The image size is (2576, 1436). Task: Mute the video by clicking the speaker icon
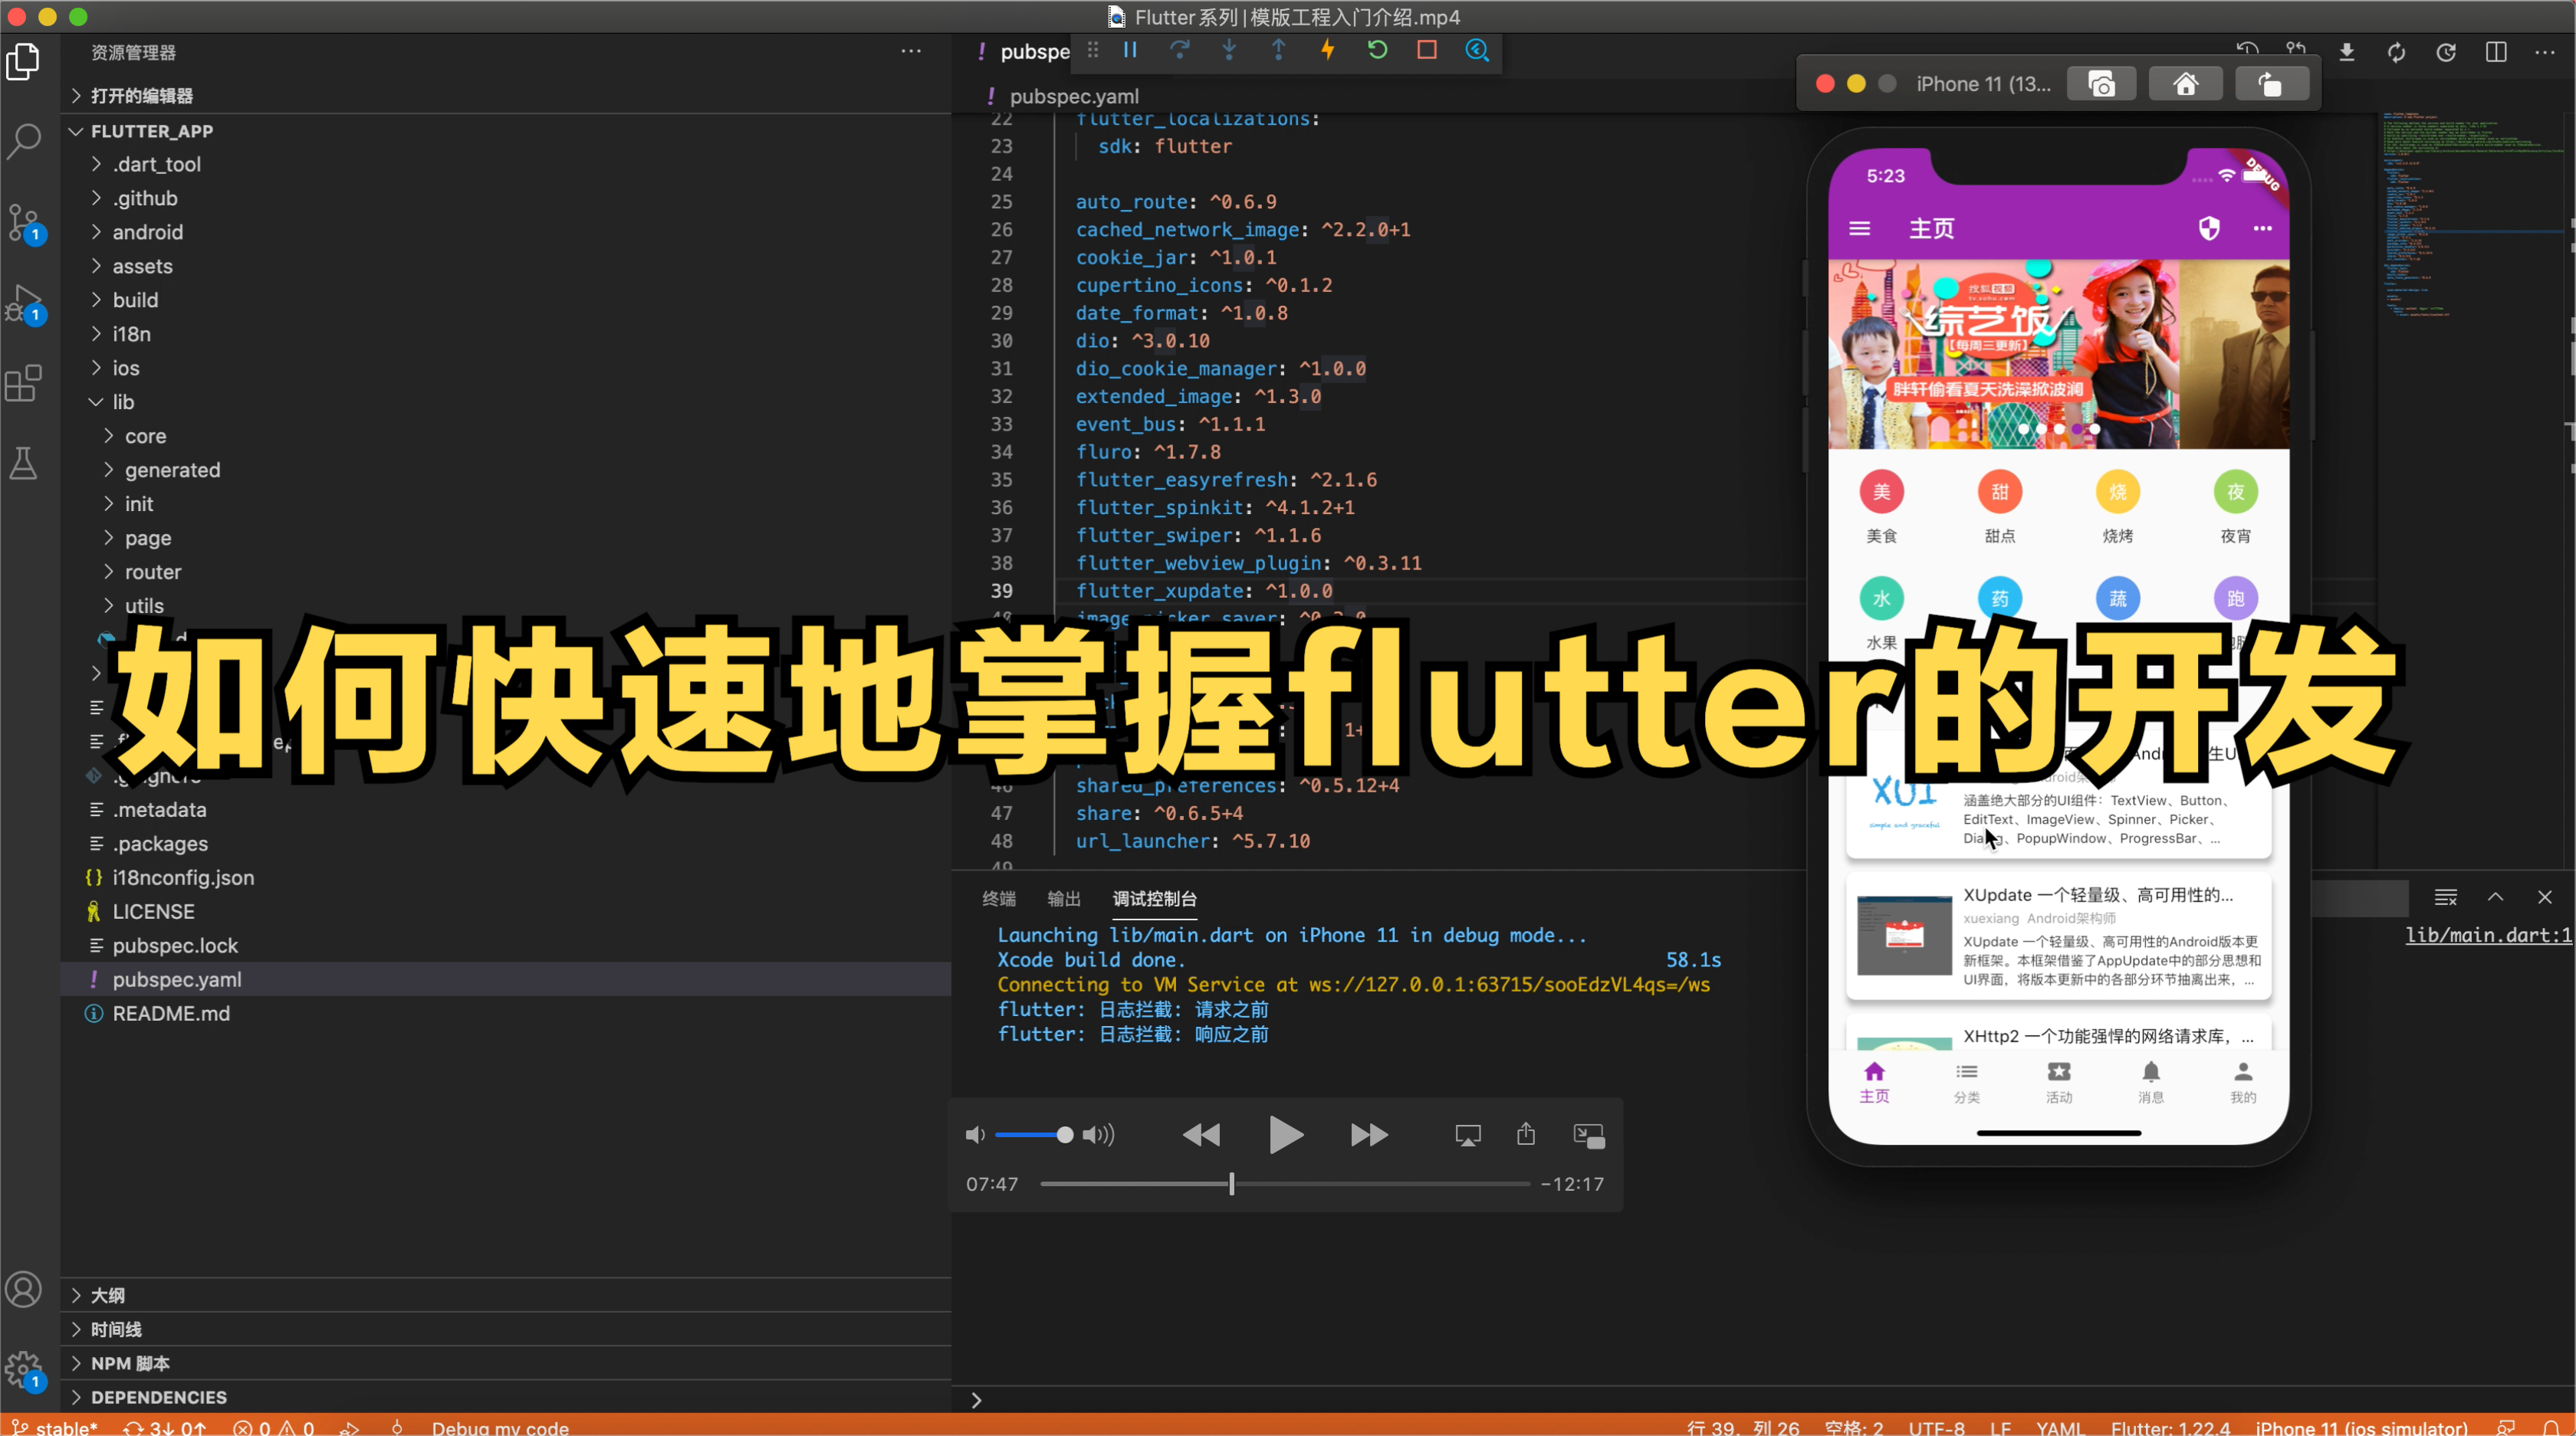click(x=975, y=1134)
